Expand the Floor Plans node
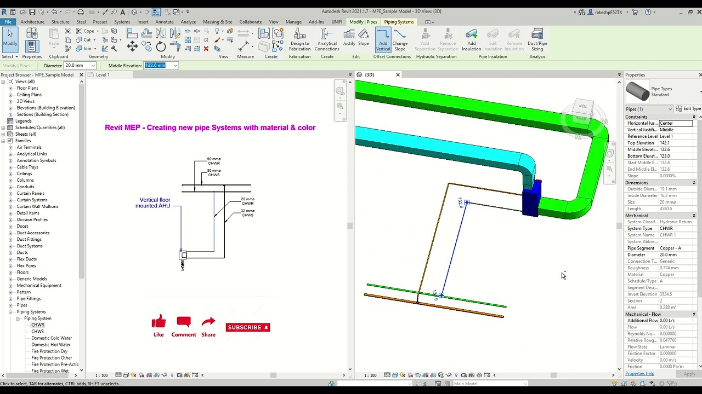Image resolution: width=702 pixels, height=394 pixels. [x=10, y=88]
